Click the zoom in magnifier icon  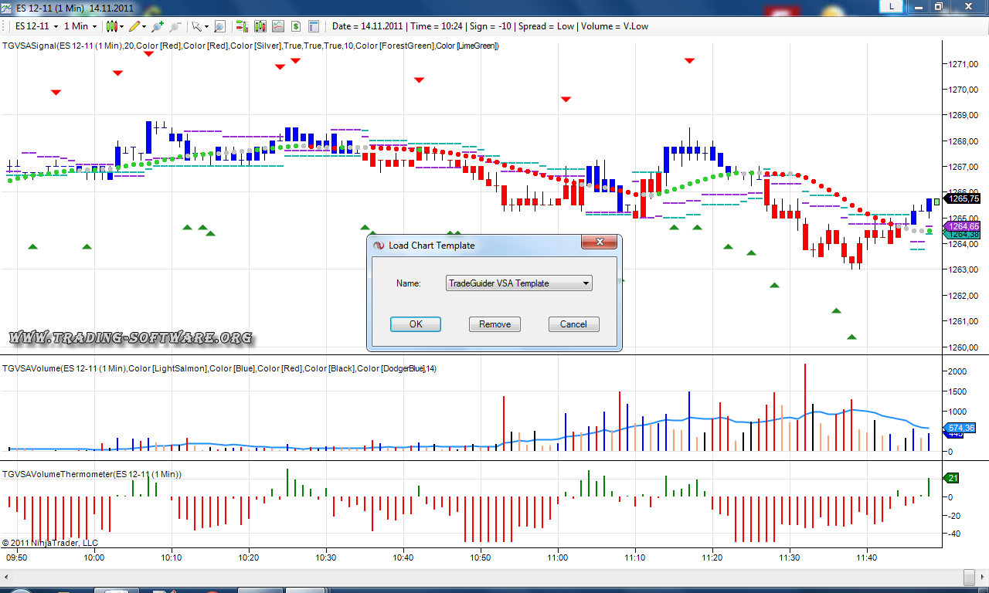click(x=158, y=26)
